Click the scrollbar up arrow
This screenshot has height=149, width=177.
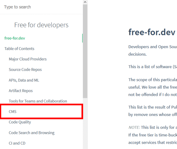[x=85, y=2]
